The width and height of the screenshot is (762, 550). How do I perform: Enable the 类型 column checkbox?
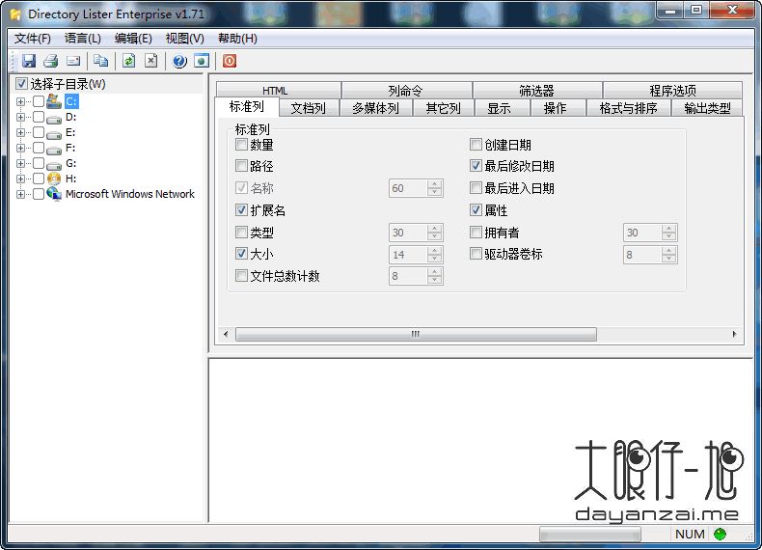coord(241,232)
